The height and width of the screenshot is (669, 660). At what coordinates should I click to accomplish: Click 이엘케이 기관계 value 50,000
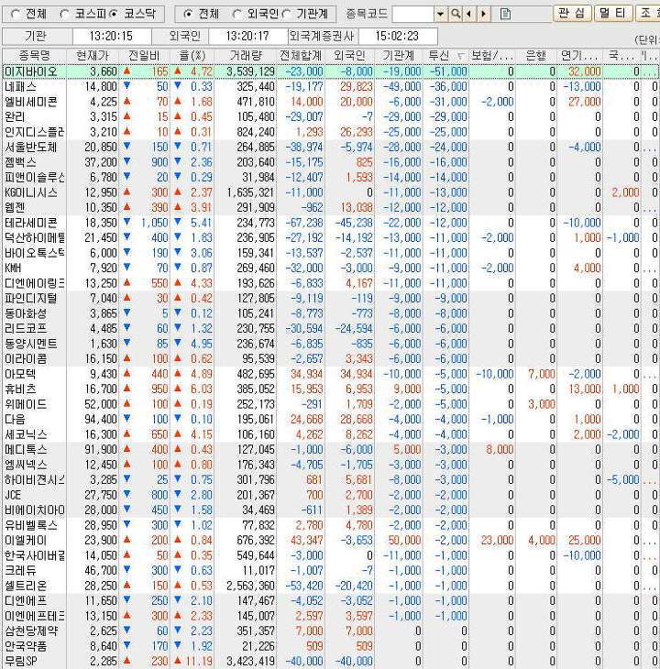(x=404, y=541)
